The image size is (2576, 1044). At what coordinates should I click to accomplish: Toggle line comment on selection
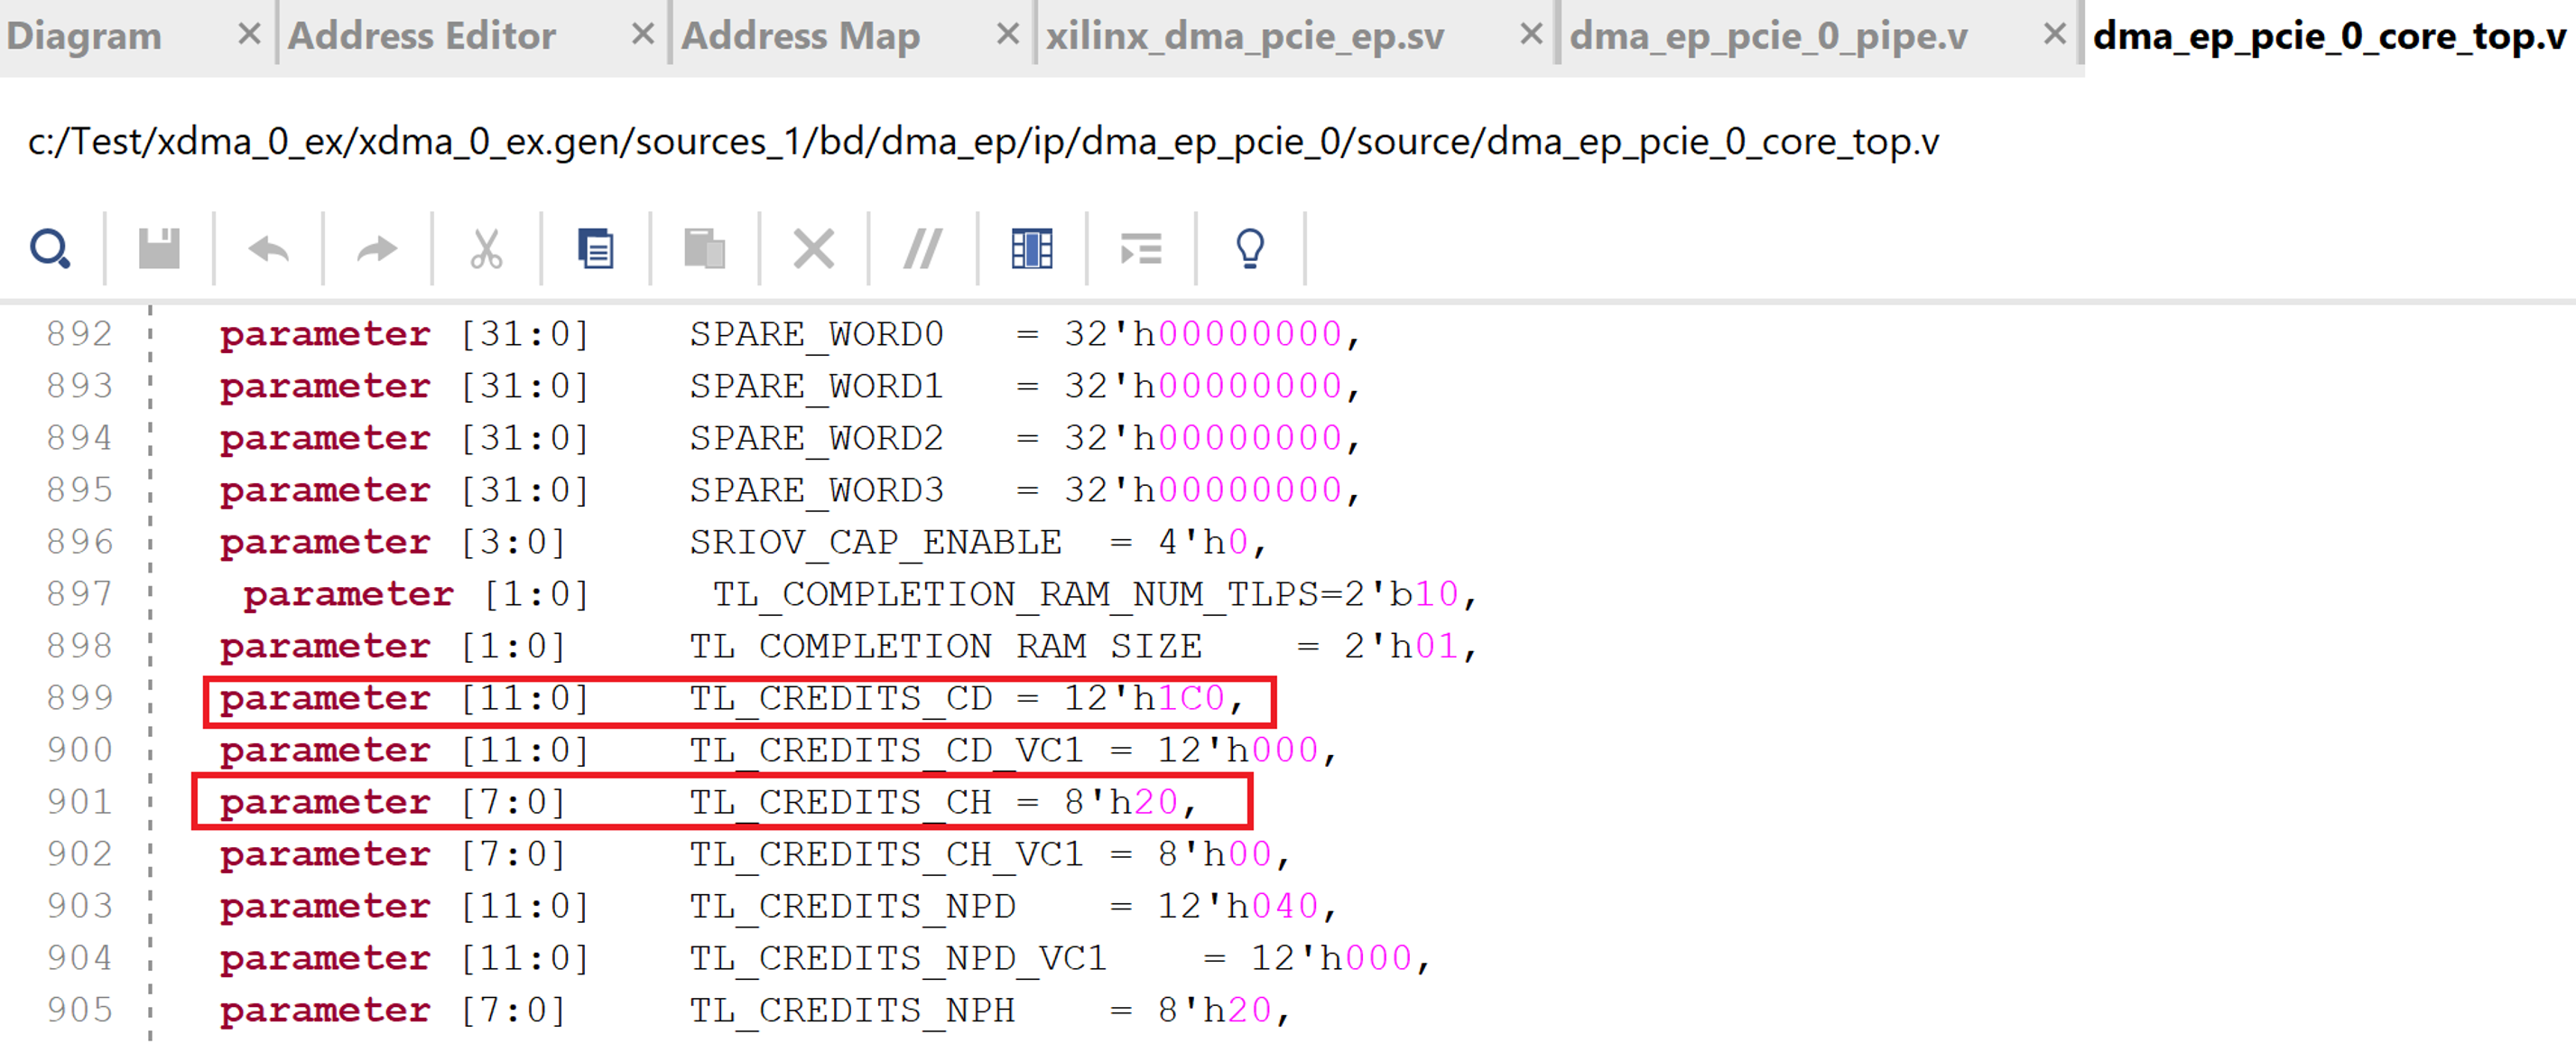click(922, 247)
